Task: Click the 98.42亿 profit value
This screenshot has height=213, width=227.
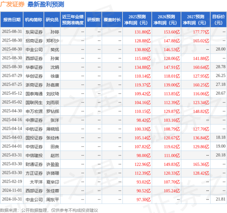Action: [x=143, y=120]
